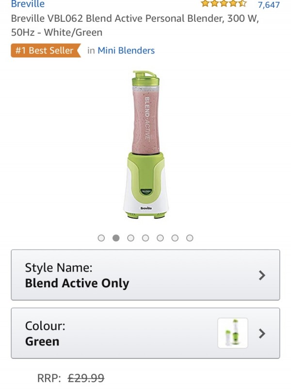This screenshot has height=391, width=291.
Task: Click the #1 Best Seller badge
Action: tap(45, 50)
